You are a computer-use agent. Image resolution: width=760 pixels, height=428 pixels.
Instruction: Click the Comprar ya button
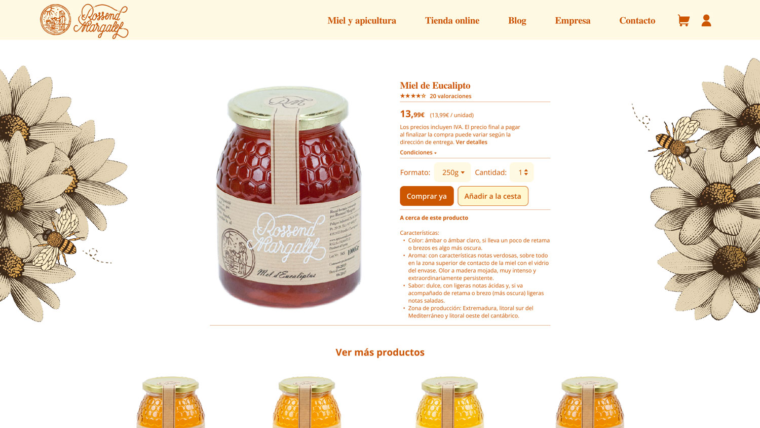click(x=427, y=196)
